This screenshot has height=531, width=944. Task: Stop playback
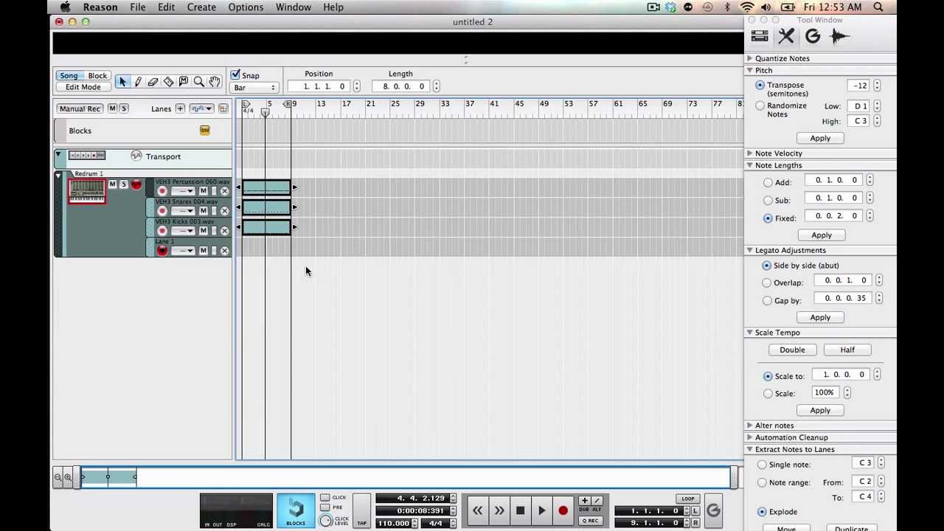(520, 510)
